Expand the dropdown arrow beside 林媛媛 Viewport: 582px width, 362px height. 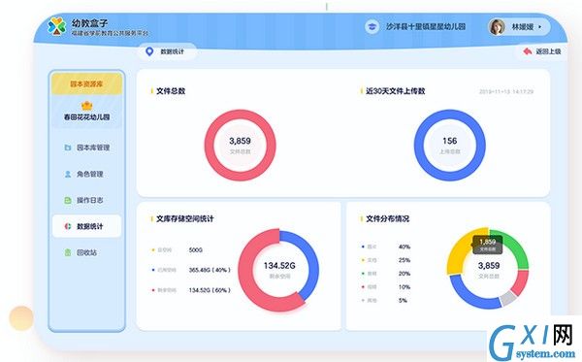coord(539,27)
